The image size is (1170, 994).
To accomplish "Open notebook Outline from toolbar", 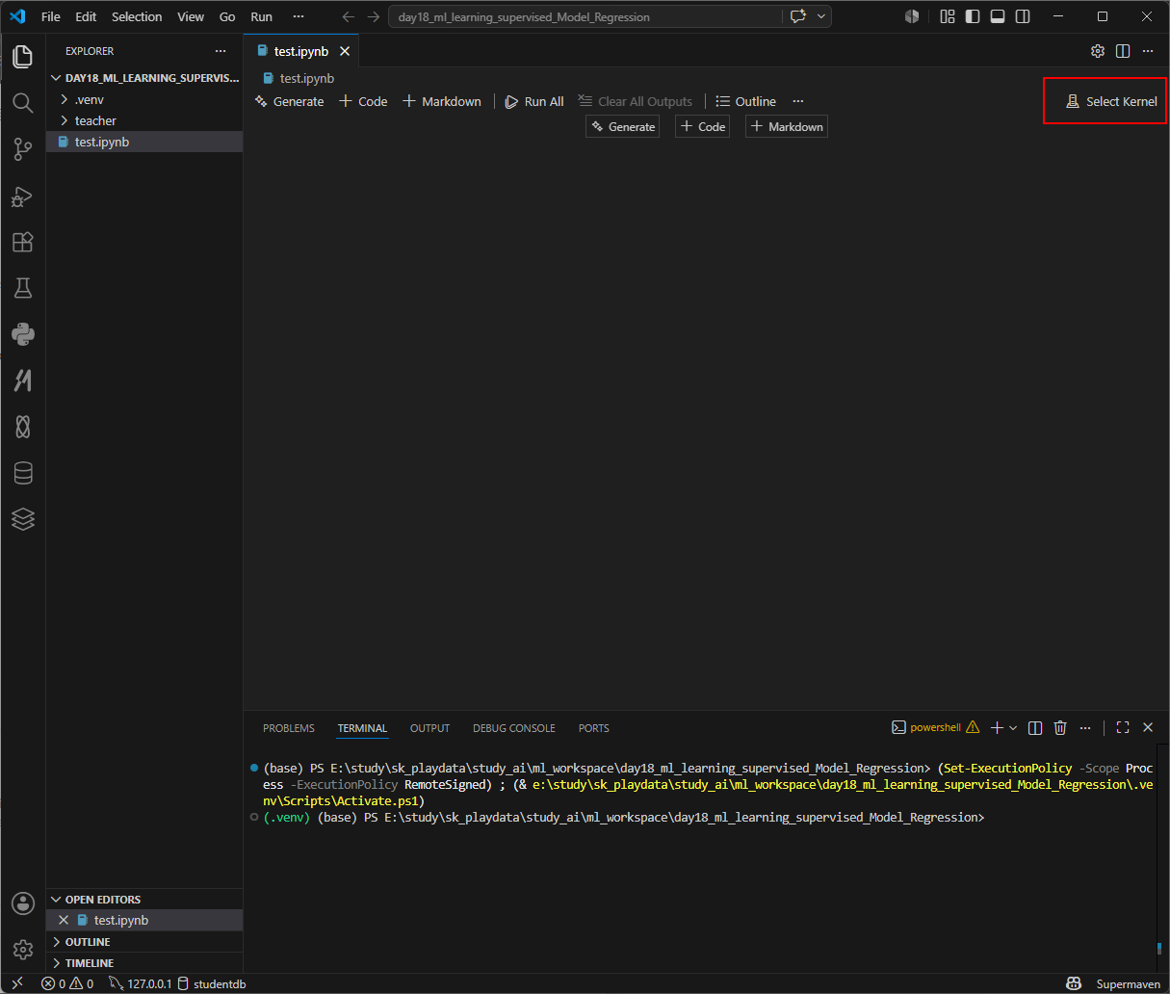I will point(745,101).
